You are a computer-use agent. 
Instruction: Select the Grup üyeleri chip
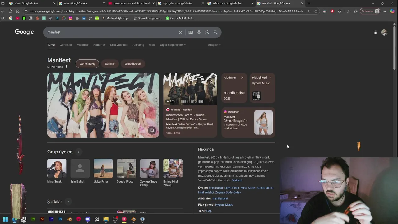(133, 64)
